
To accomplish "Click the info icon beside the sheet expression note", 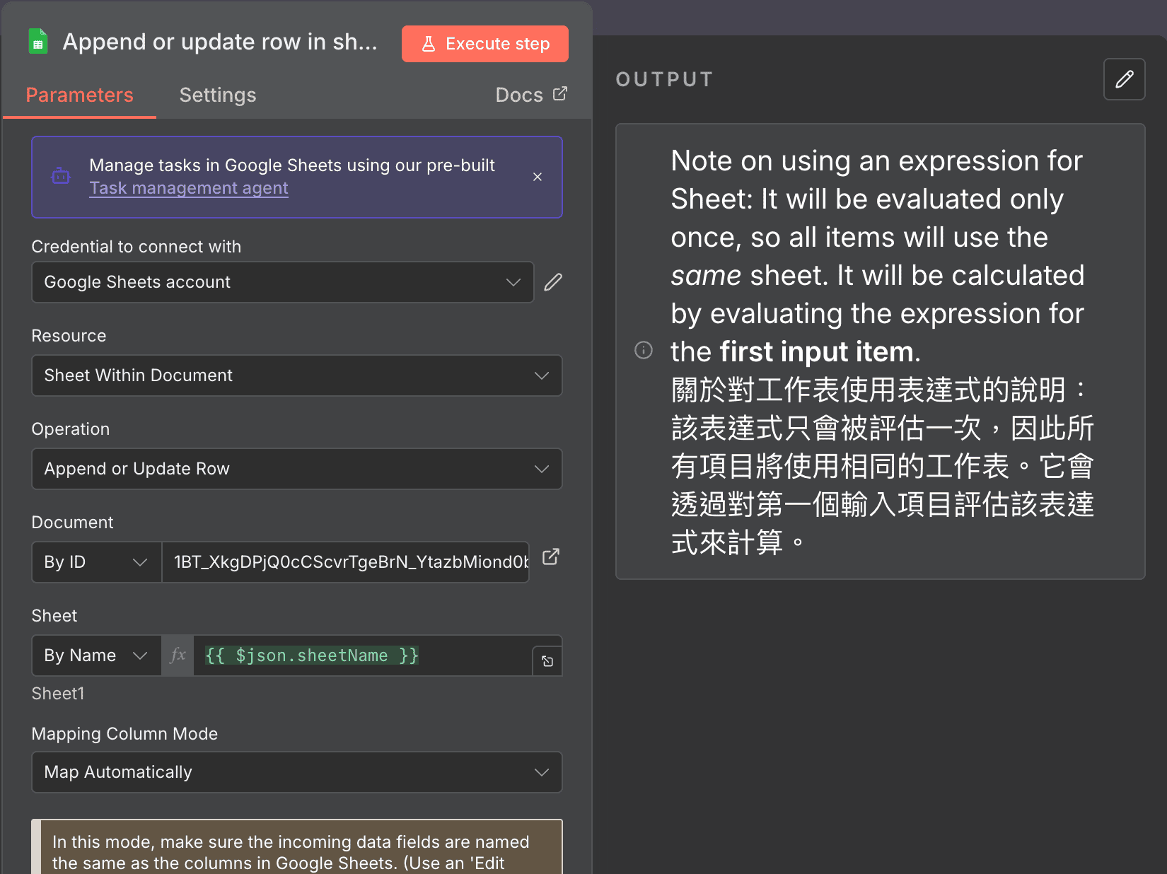I will [644, 350].
